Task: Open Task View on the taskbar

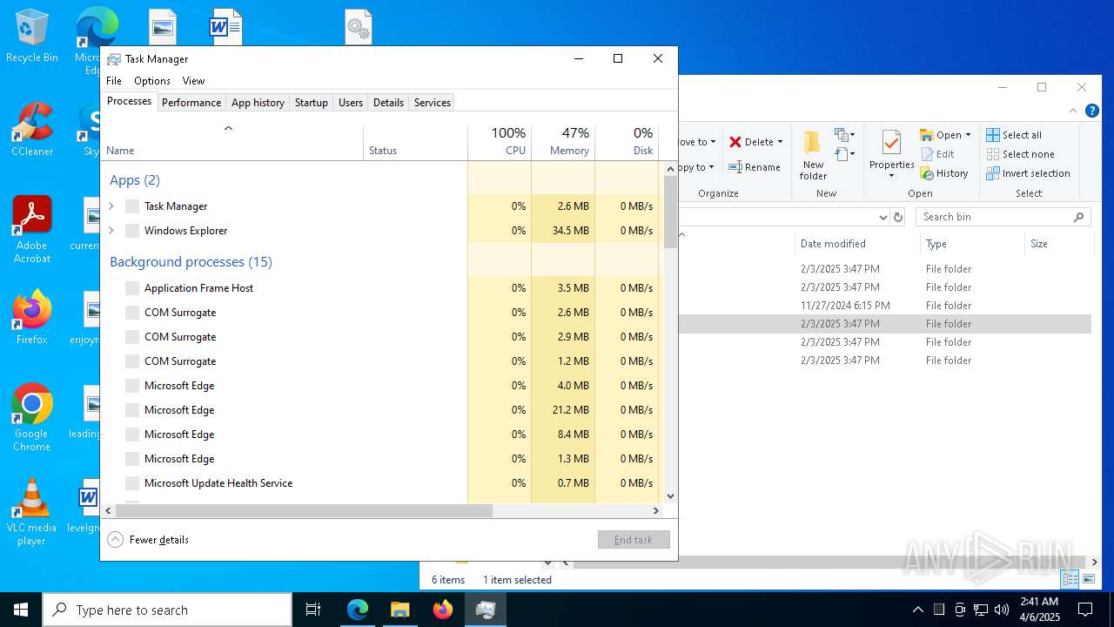Action: click(313, 610)
